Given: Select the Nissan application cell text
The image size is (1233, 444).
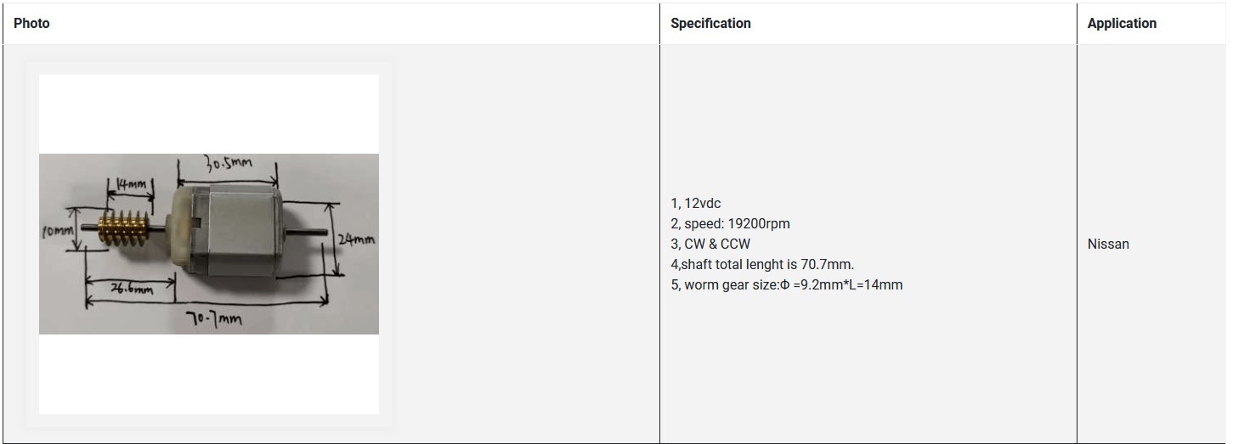Looking at the screenshot, I should [x=1108, y=244].
